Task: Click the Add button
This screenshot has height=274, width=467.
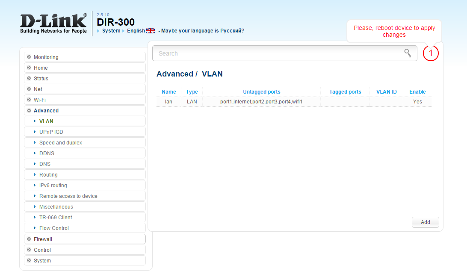Action: (425, 222)
